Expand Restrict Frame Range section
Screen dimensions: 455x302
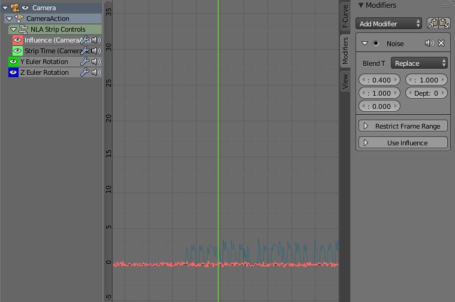403,126
